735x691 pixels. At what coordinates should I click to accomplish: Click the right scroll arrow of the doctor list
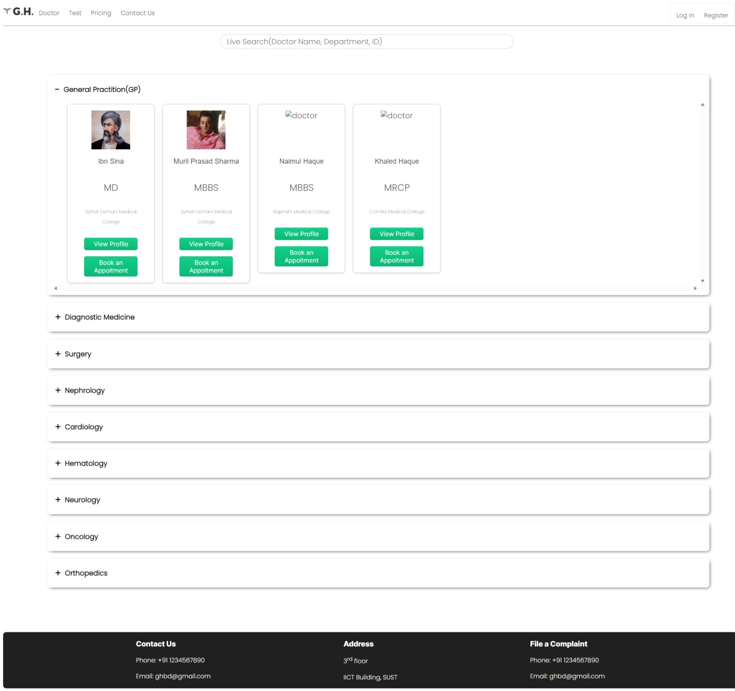(695, 288)
